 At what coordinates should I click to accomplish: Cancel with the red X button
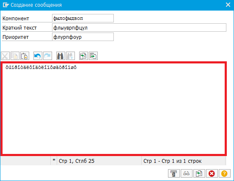[x=212, y=173]
